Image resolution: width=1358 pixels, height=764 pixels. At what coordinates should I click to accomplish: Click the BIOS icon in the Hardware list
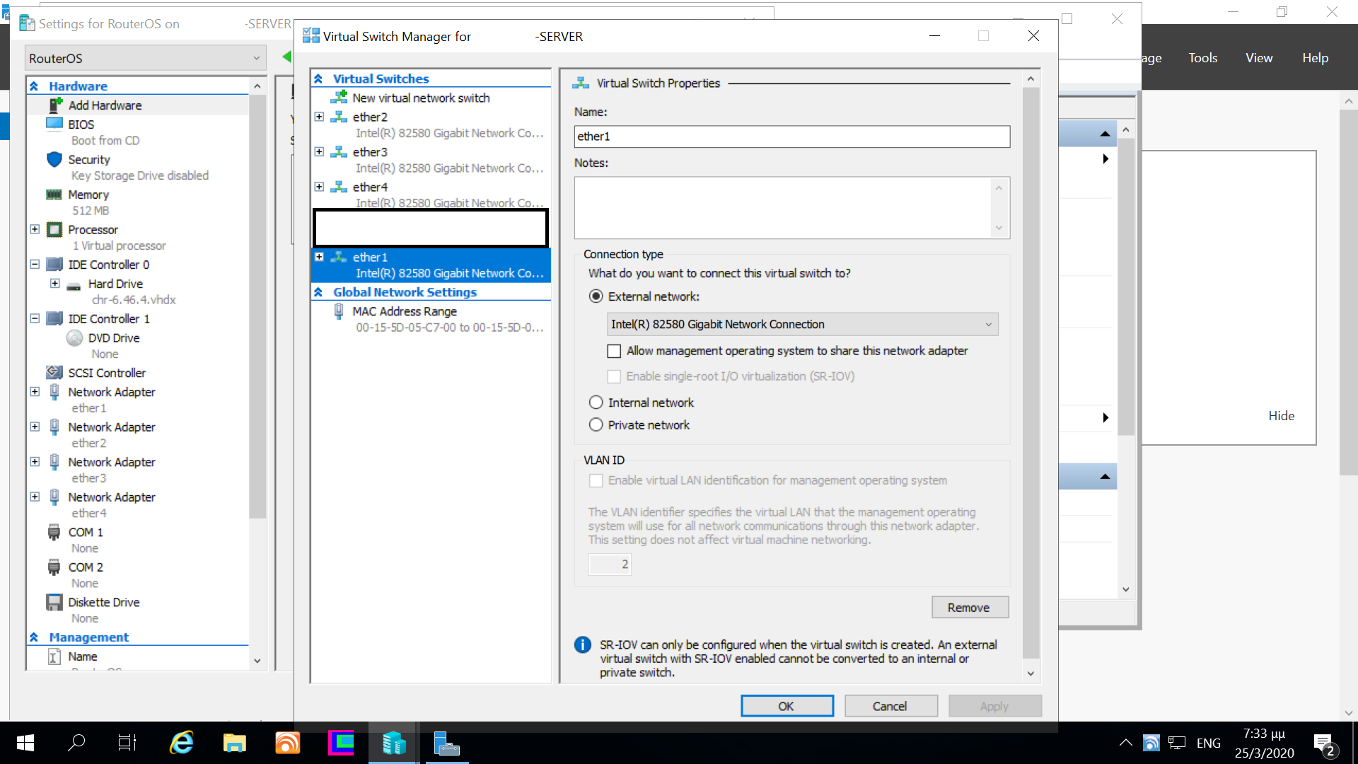coord(54,124)
